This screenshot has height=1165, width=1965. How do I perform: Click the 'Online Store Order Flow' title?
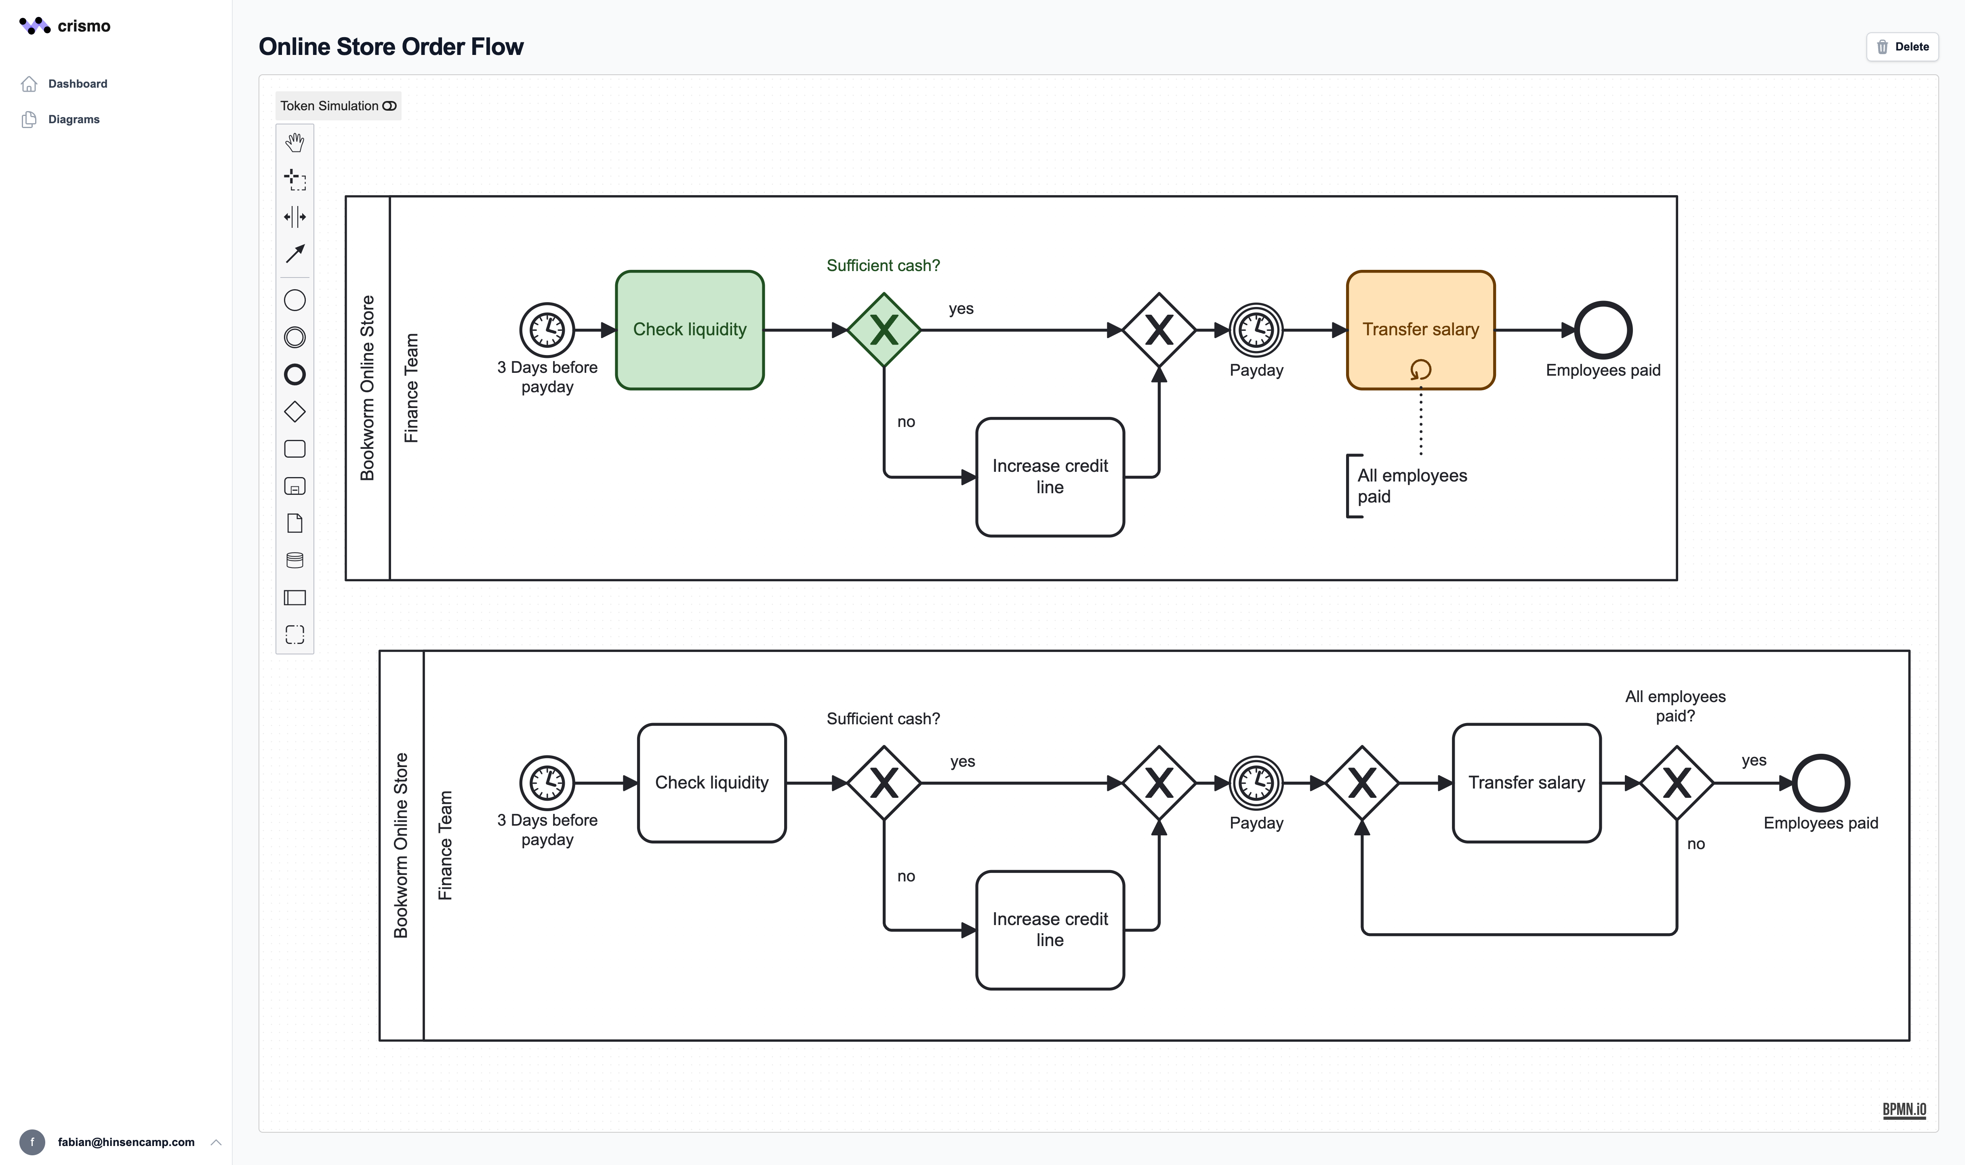[391, 46]
